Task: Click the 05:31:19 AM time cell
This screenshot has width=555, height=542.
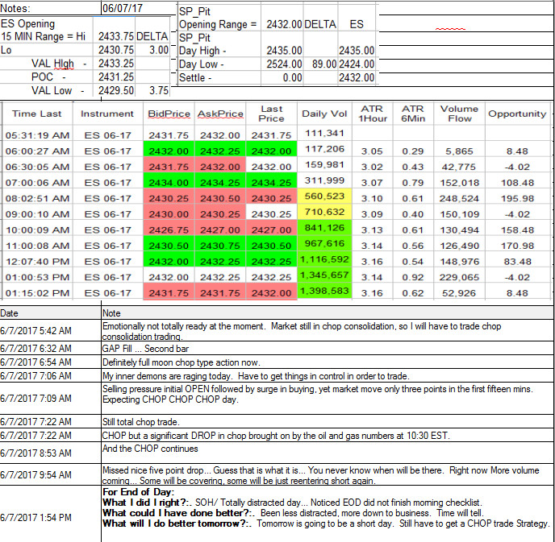Action: [37, 135]
